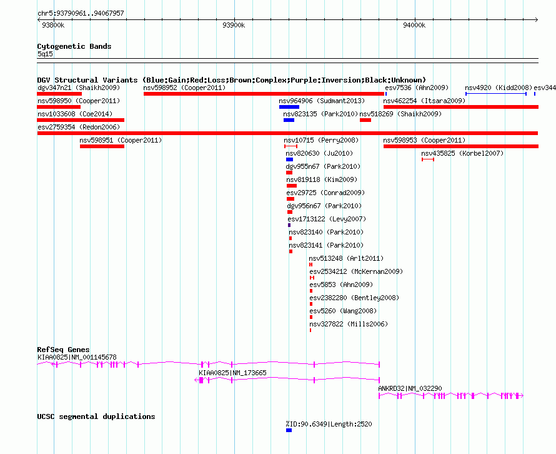The image size is (556, 454).
Task: Select variant esv29725 (Conrad2009) label
Action: tap(325, 193)
